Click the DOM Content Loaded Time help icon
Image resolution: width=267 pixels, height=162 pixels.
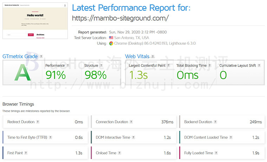point(231,137)
